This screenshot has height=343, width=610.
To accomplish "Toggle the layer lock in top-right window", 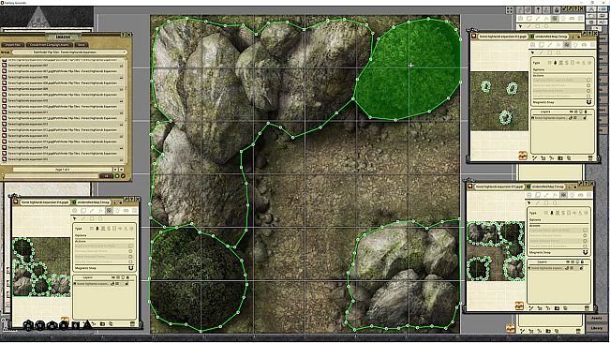I will pyautogui.click(x=585, y=118).
